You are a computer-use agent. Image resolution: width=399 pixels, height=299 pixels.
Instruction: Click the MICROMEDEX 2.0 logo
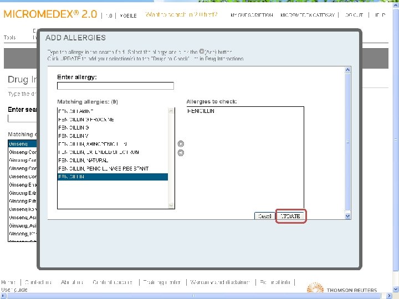pyautogui.click(x=50, y=14)
